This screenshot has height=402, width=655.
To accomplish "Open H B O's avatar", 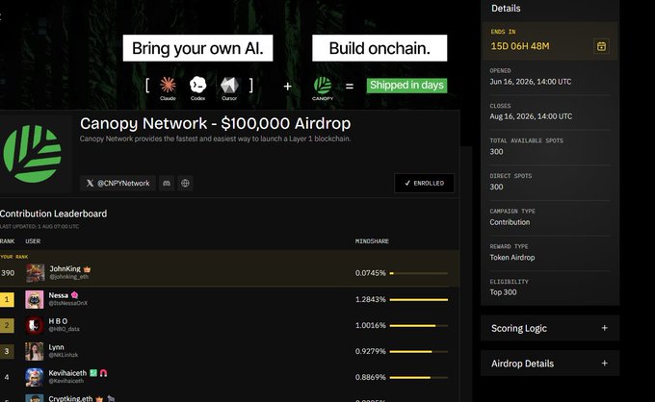I will (35, 325).
